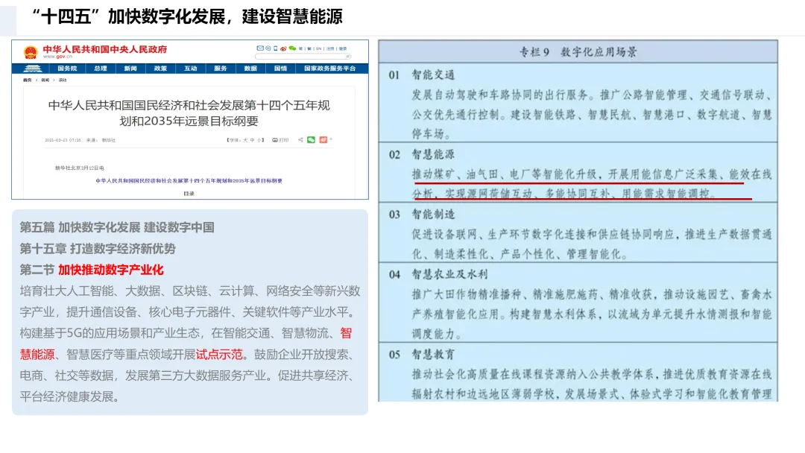
Task: Open the 政策 navigation item
Action: click(161, 69)
